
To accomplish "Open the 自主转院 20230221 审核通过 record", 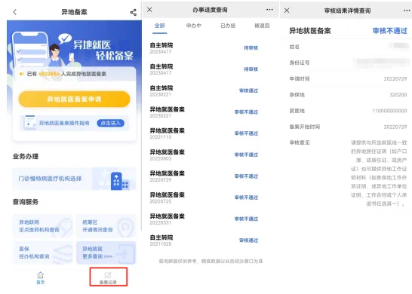I will [x=204, y=90].
